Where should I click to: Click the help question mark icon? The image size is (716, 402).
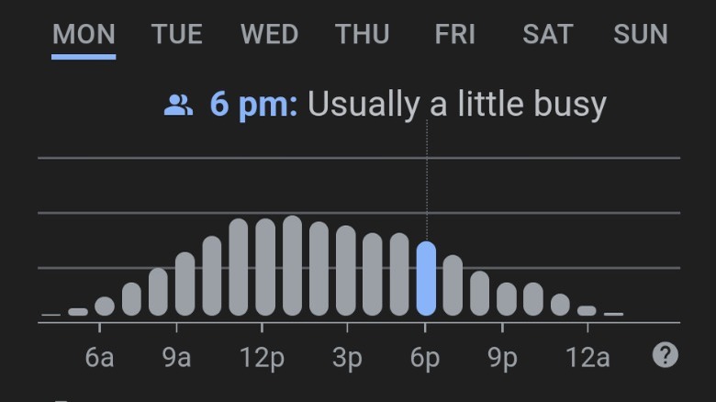click(x=666, y=355)
